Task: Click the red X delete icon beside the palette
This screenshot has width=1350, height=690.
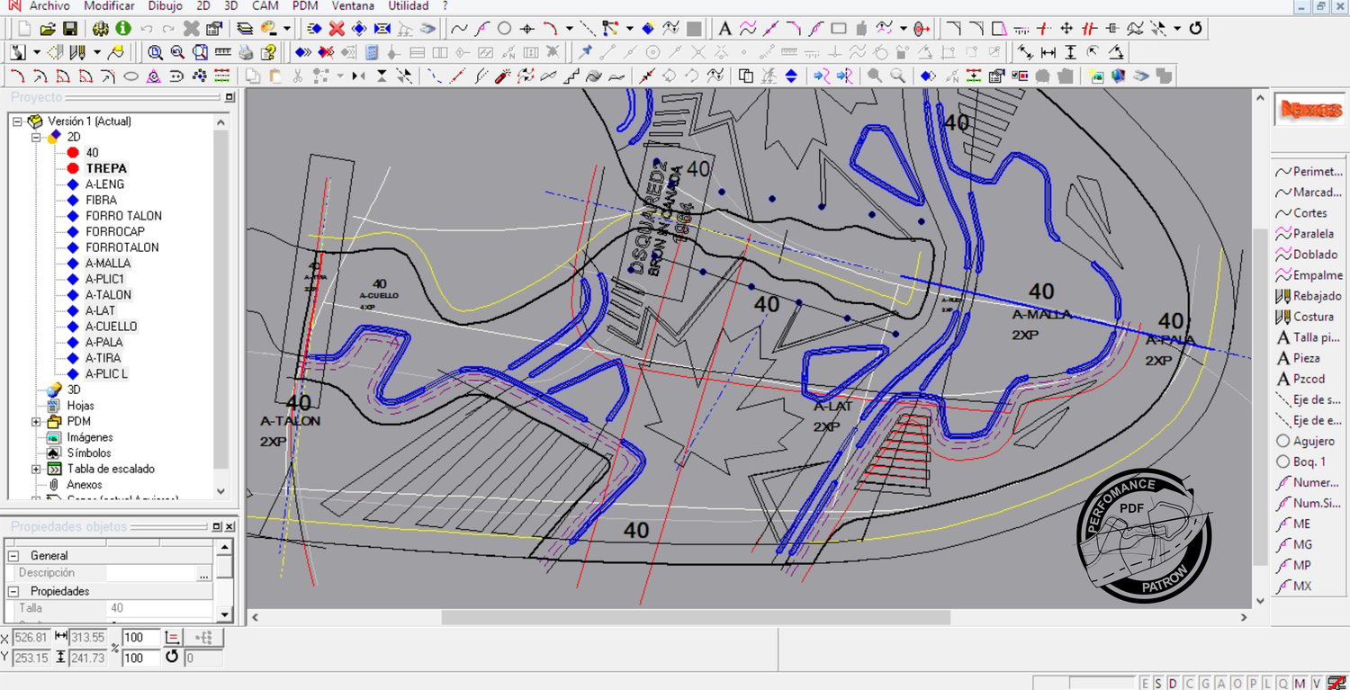Action: pyautogui.click(x=337, y=29)
